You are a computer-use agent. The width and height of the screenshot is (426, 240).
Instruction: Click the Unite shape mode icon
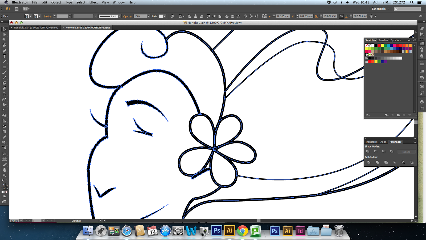point(368,152)
